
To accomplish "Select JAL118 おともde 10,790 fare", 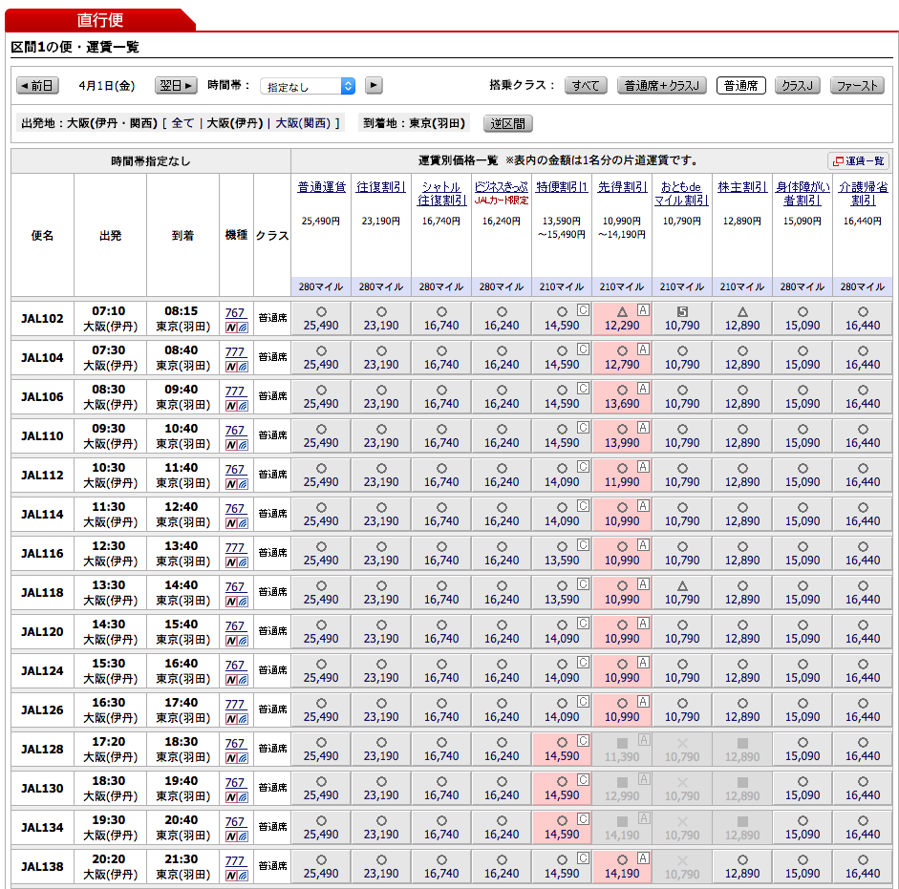I will click(x=682, y=593).
